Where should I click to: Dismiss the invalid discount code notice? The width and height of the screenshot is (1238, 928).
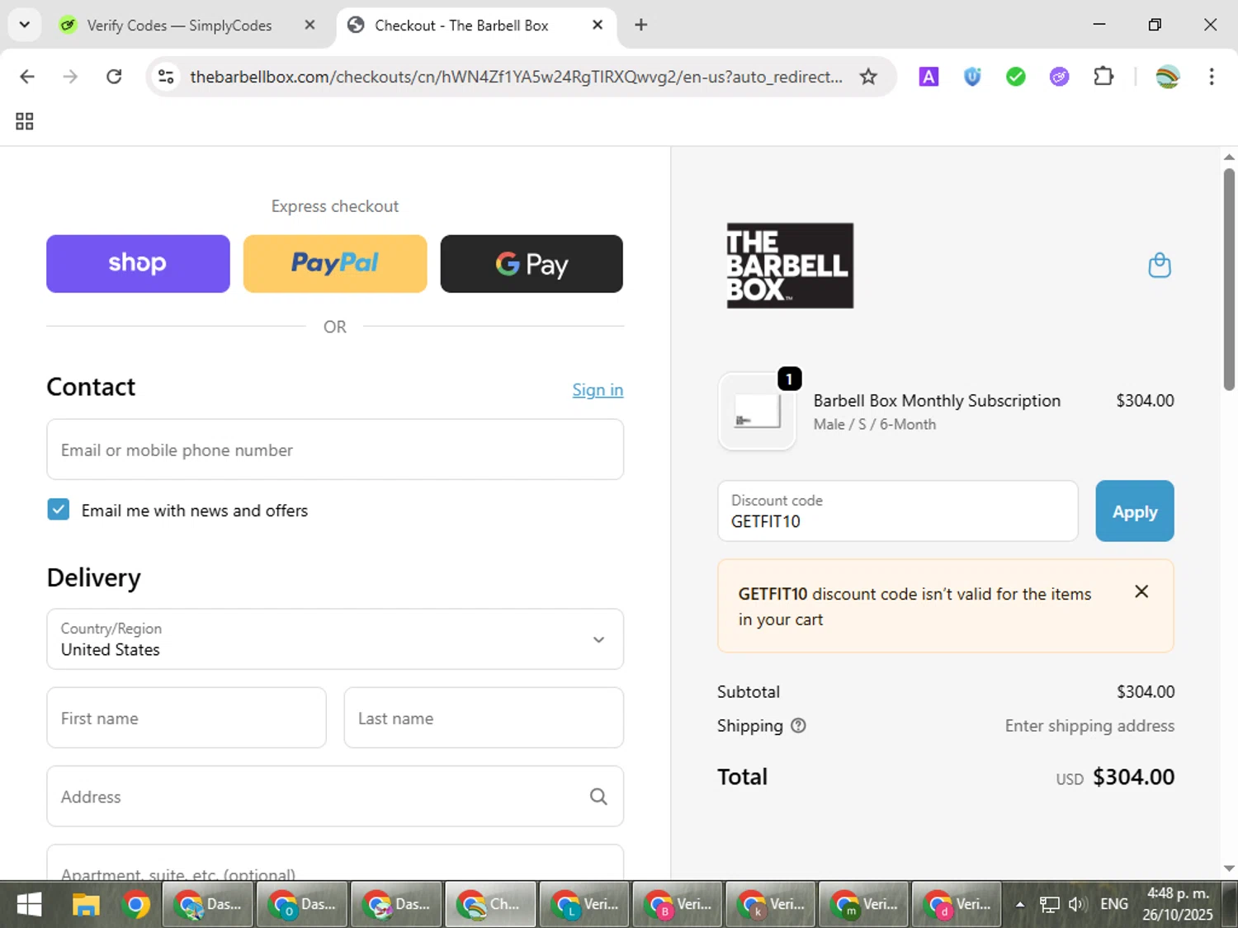pyautogui.click(x=1141, y=591)
